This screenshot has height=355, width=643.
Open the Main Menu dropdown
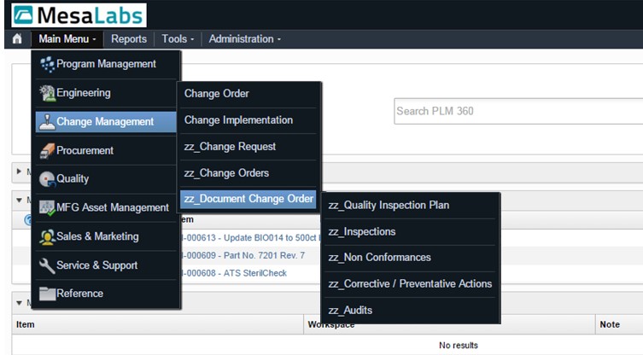point(67,39)
